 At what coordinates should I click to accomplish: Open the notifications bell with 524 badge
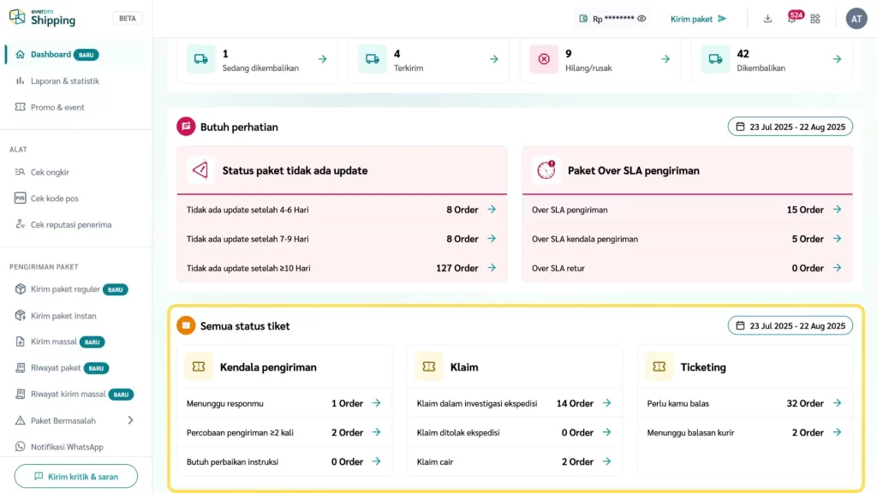[791, 19]
